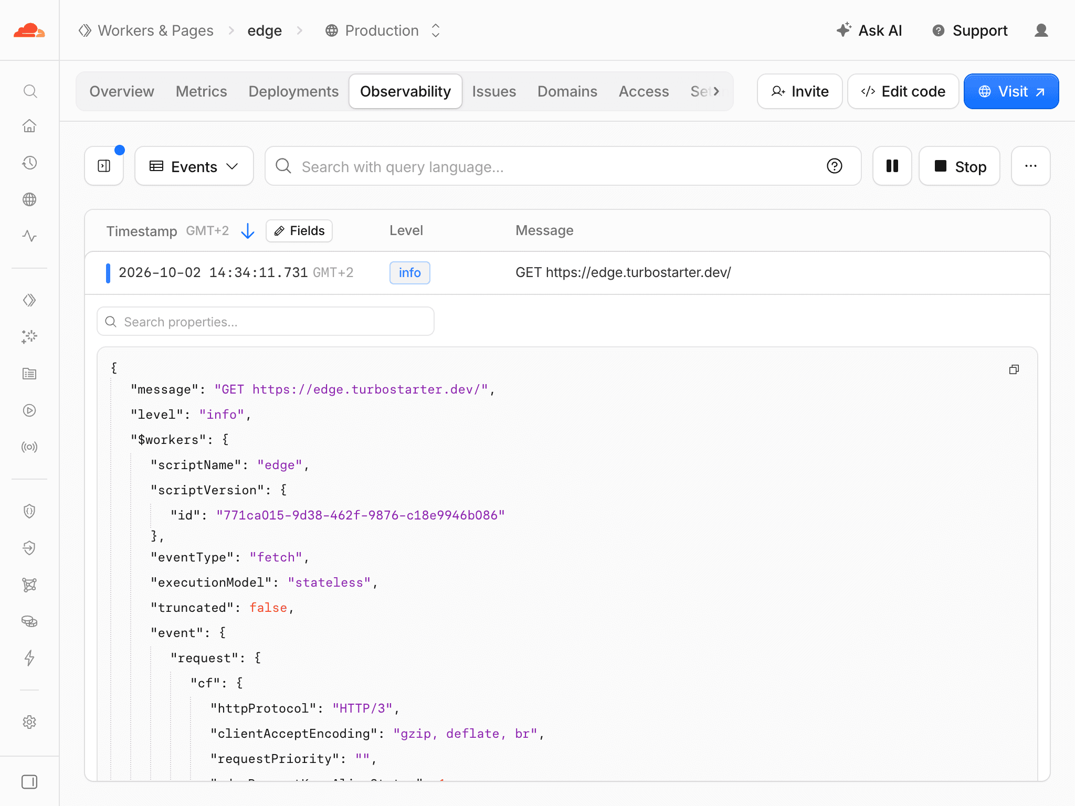1075x806 pixels.
Task: Switch to the Overview tab
Action: click(122, 91)
